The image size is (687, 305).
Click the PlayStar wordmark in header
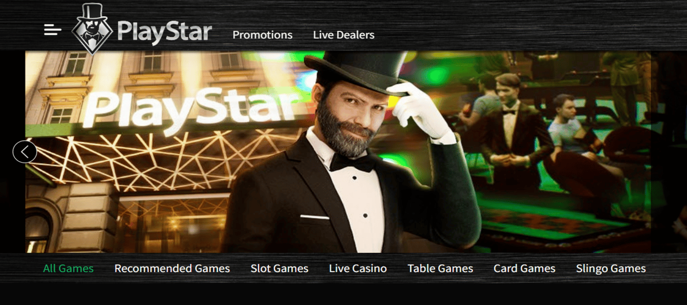click(165, 32)
